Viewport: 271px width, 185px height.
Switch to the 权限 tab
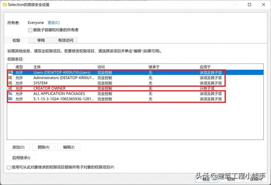[16, 40]
